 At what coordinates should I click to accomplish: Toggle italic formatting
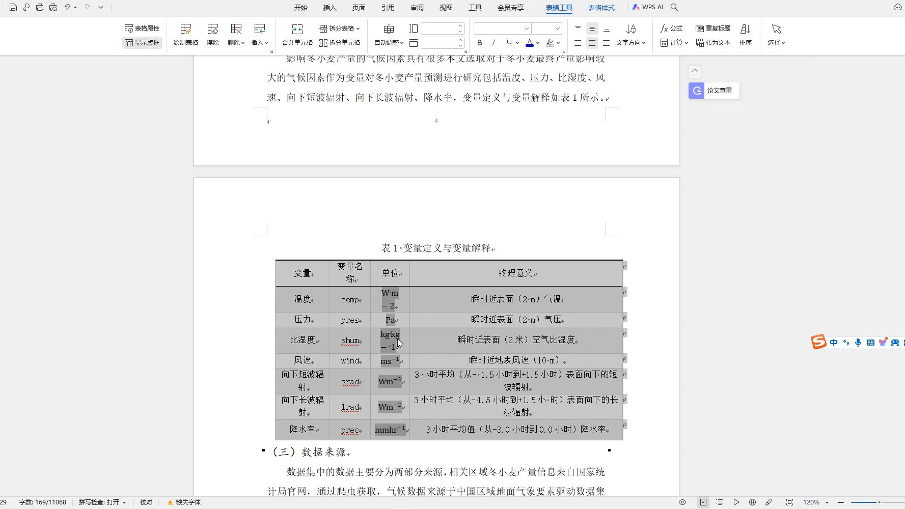click(493, 43)
